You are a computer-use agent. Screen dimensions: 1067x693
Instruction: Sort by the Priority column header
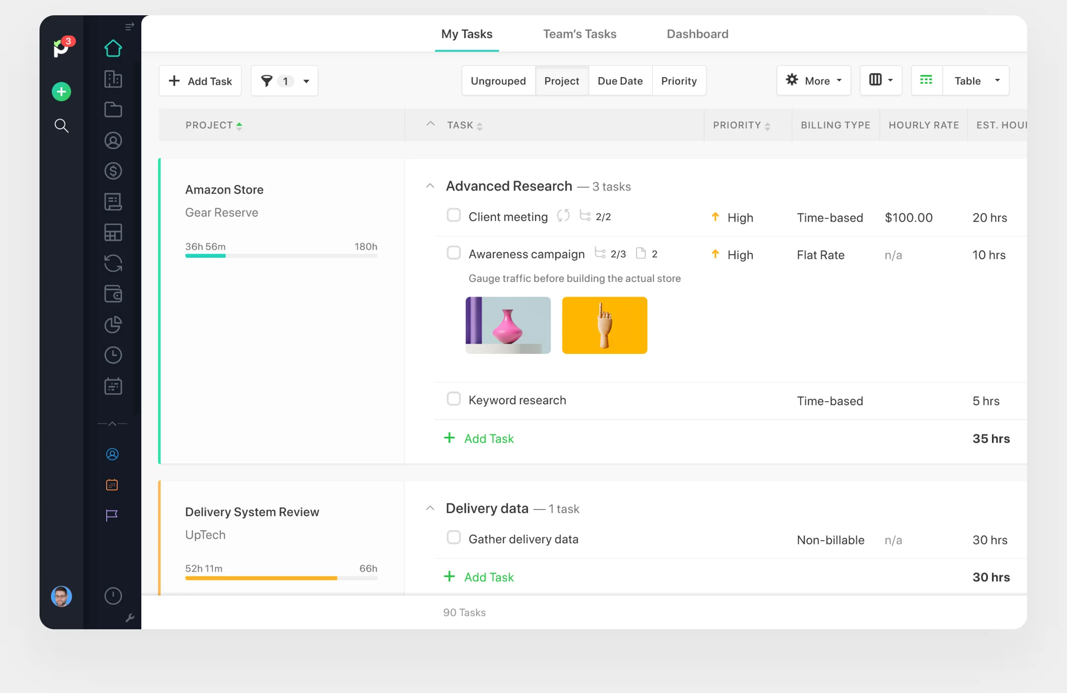(741, 125)
